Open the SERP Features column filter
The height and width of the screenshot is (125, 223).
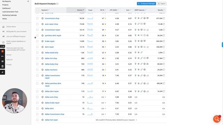click(140, 10)
